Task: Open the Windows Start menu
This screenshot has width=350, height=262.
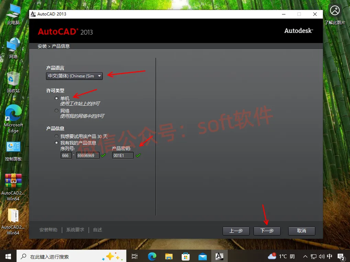Action: [8, 256]
